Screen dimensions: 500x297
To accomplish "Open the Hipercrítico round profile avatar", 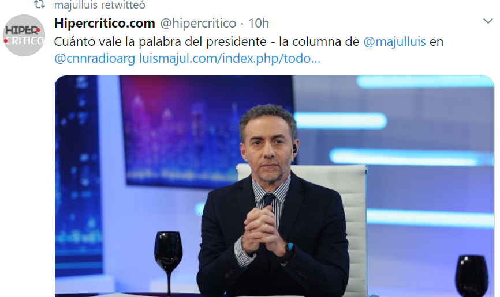I will click(24, 35).
